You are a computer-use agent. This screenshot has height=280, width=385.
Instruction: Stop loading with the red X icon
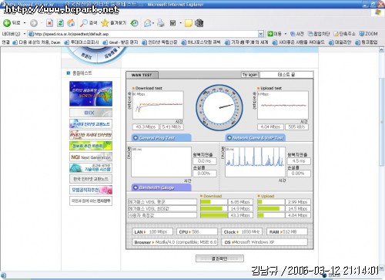coord(49,23)
